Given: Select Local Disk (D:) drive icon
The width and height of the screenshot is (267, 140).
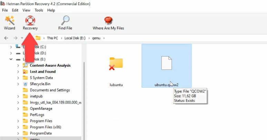Looking at the screenshot, I should click(x=18, y=53).
